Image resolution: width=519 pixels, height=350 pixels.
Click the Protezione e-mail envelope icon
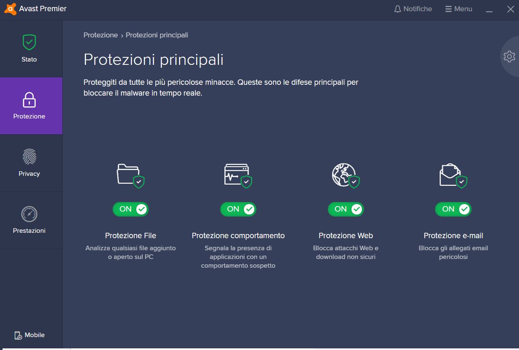click(x=453, y=175)
